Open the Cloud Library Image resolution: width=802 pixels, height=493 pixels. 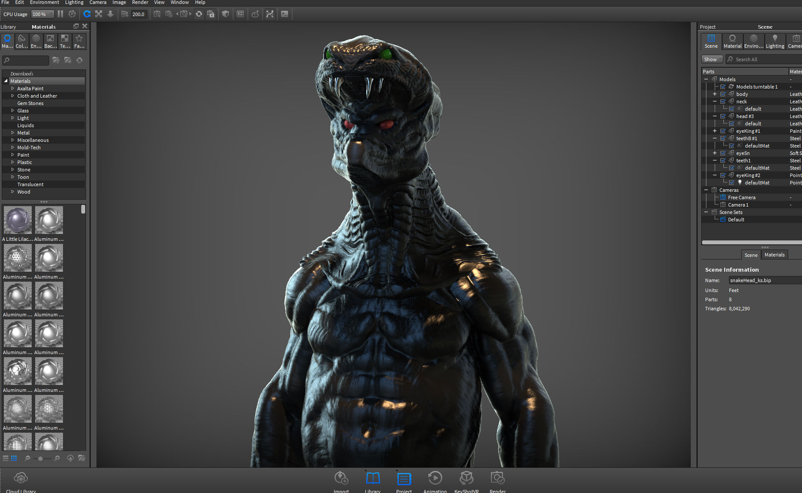[x=21, y=478]
